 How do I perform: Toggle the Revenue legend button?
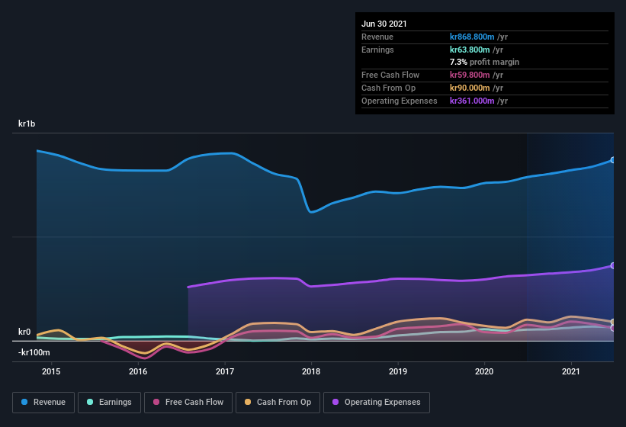pyautogui.click(x=43, y=403)
